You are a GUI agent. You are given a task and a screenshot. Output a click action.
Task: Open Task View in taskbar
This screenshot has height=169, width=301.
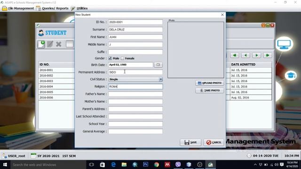pyautogui.click(x=92, y=165)
